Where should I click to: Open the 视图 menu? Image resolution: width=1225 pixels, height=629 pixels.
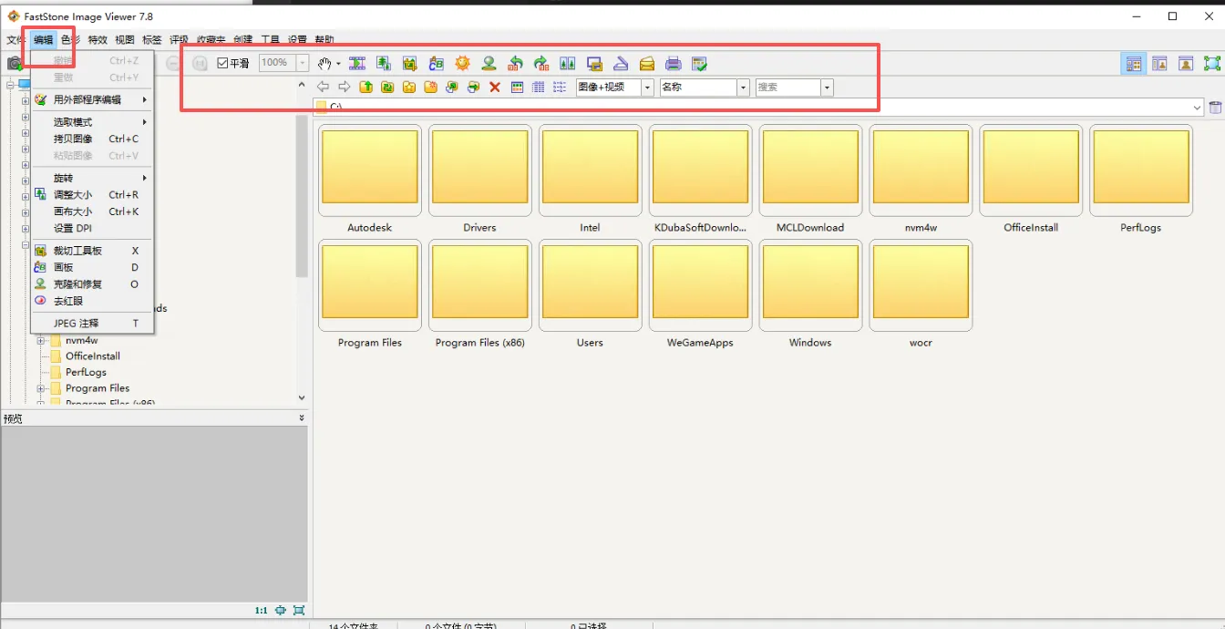pyautogui.click(x=125, y=40)
